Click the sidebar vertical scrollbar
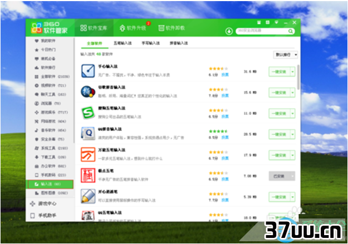Screen dimensions: 348x244 pyautogui.click(x=74, y=90)
